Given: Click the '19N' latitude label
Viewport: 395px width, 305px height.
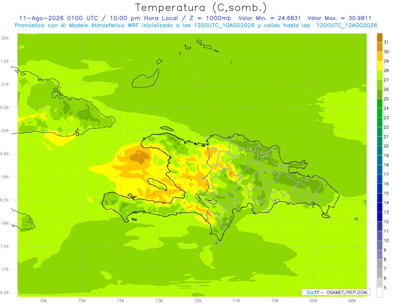Looking at the screenshot, I should tap(5, 177).
